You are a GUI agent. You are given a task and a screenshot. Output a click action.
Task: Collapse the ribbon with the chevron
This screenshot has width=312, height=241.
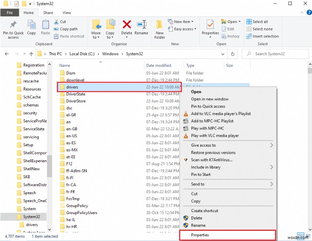(302, 12)
